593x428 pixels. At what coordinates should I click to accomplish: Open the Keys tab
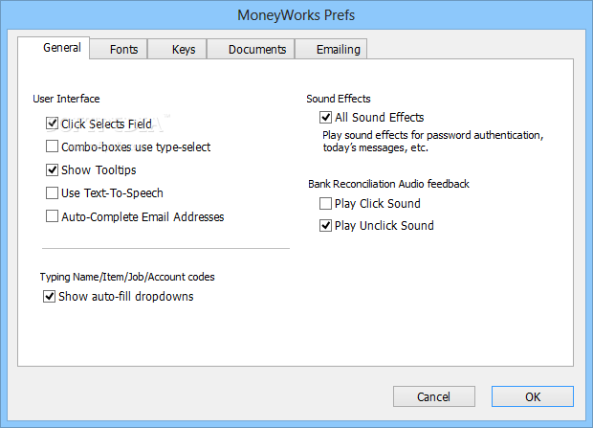[x=177, y=49]
